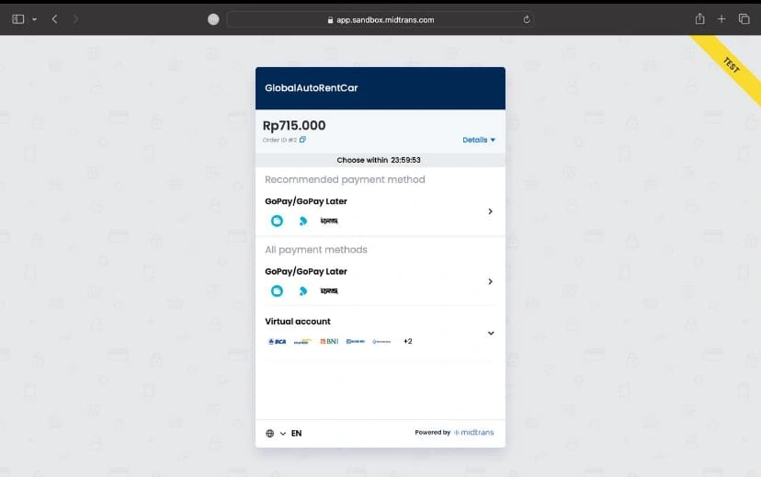761x477 pixels.
Task: Click the app.sandbox.midtrans.com address bar
Action: [380, 20]
